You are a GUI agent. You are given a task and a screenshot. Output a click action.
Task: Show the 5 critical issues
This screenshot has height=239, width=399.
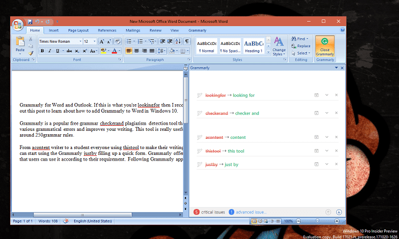209,212
